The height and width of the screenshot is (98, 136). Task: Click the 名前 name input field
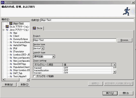tap(87, 20)
